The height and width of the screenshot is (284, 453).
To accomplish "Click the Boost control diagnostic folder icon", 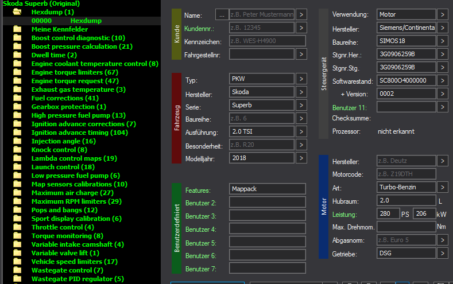I will [x=17, y=38].
